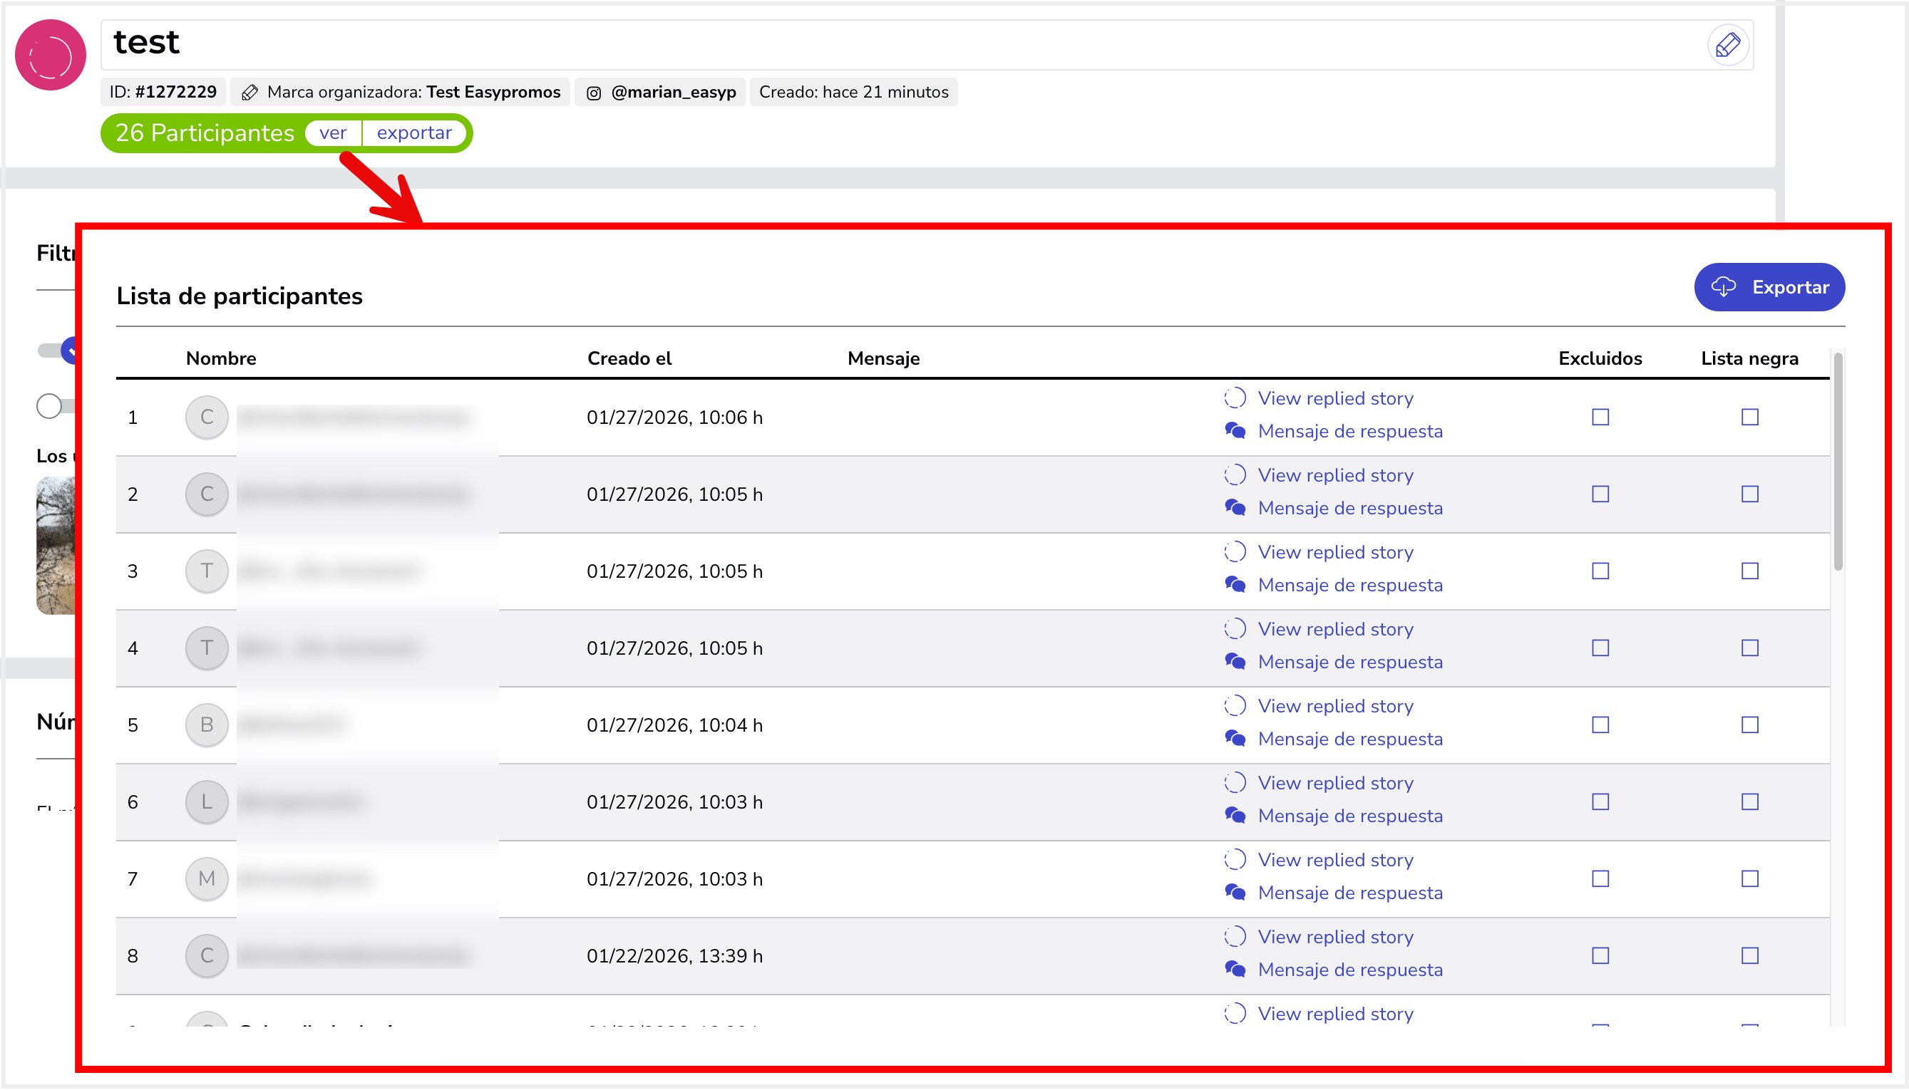Click 'ver' in the Participantes pill
This screenshot has width=1909, height=1090.
coord(332,133)
